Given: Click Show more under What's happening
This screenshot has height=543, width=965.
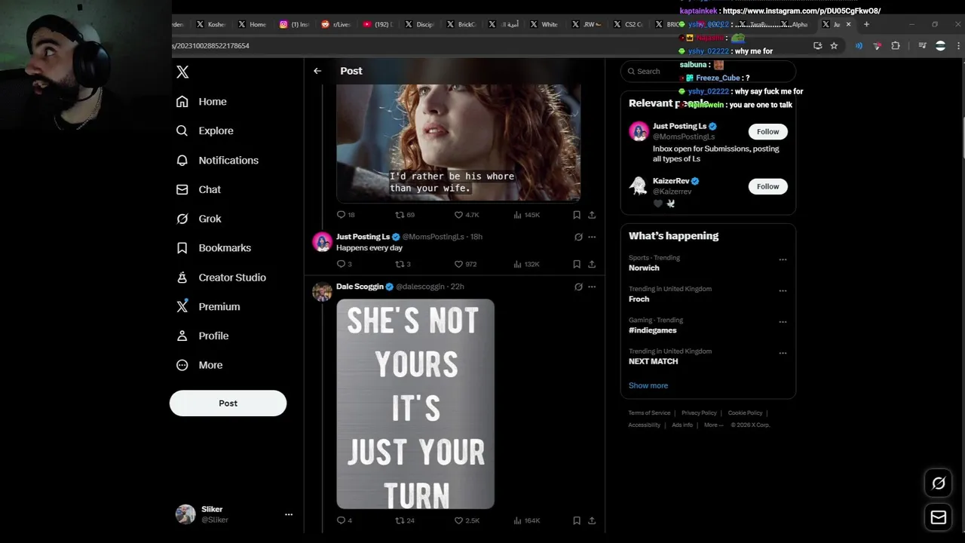Looking at the screenshot, I should click(x=648, y=385).
